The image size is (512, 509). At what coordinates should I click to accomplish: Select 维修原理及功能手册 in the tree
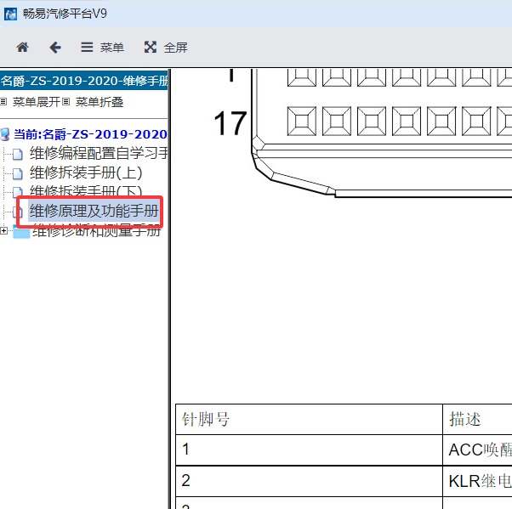(x=94, y=211)
